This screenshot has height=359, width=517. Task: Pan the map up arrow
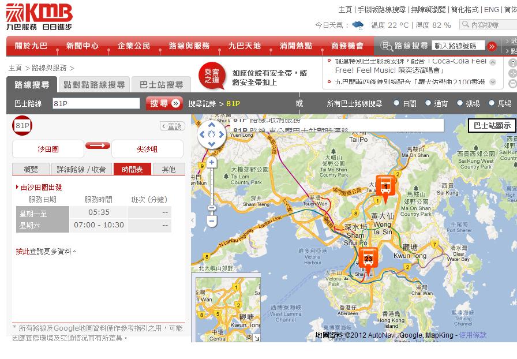212,125
